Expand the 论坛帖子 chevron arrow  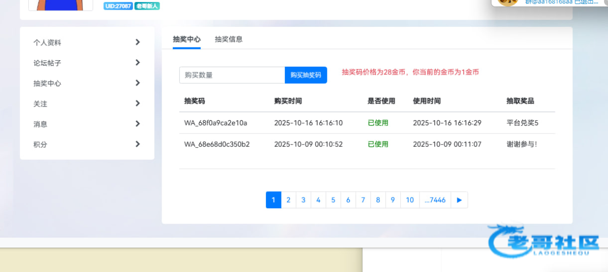[137, 63]
